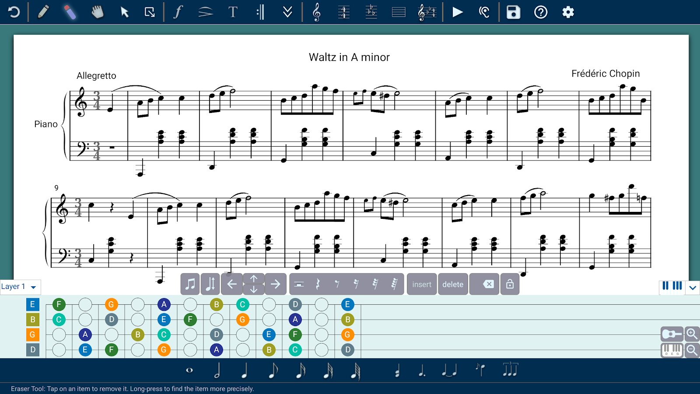Zoom in the fretboard
The height and width of the screenshot is (394, 700).
pos(692,334)
